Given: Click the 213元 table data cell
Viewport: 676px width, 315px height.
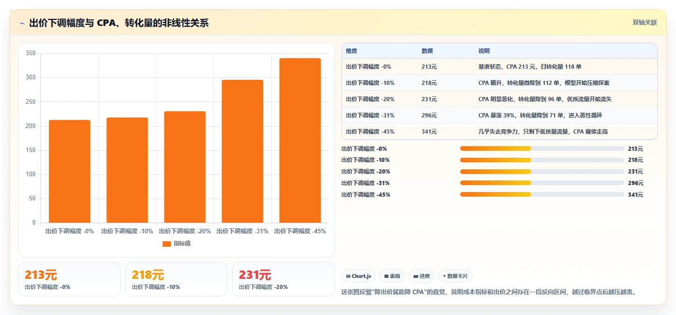Looking at the screenshot, I should pos(429,67).
